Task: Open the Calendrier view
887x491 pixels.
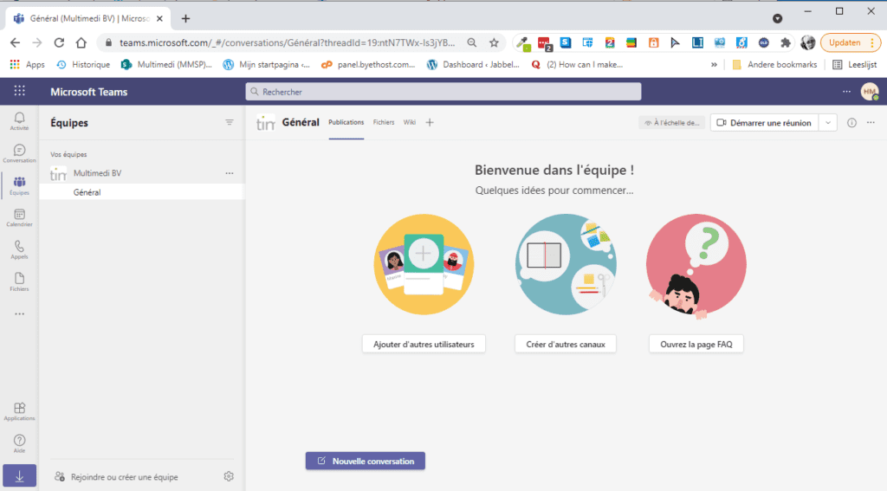Action: [19, 217]
